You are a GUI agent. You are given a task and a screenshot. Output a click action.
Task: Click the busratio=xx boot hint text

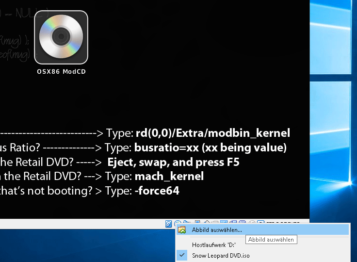coord(211,147)
